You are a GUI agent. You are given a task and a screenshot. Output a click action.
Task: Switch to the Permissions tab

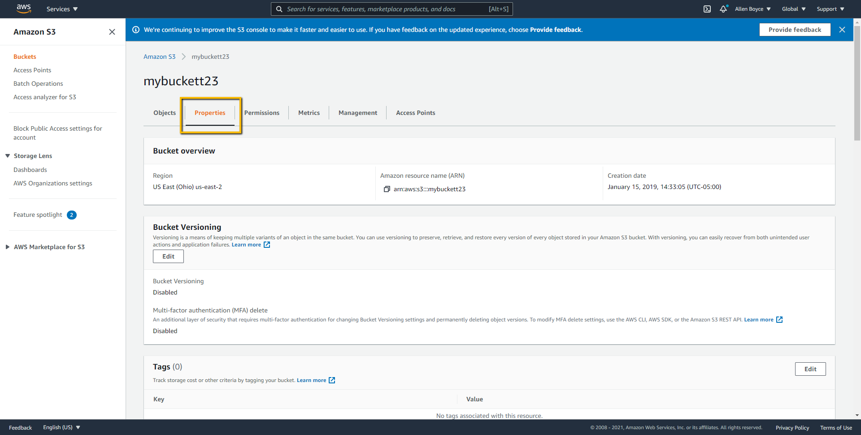coord(262,113)
